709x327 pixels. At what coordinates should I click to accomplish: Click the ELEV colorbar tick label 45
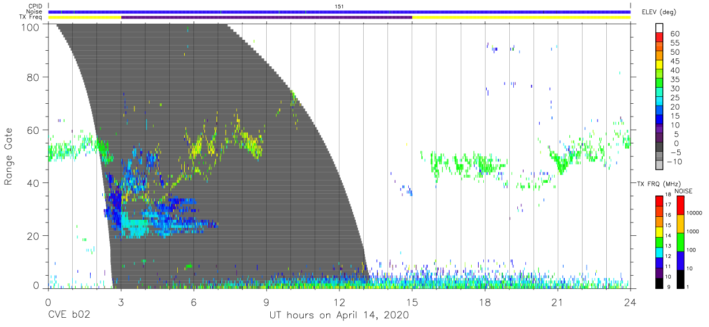pos(674,61)
